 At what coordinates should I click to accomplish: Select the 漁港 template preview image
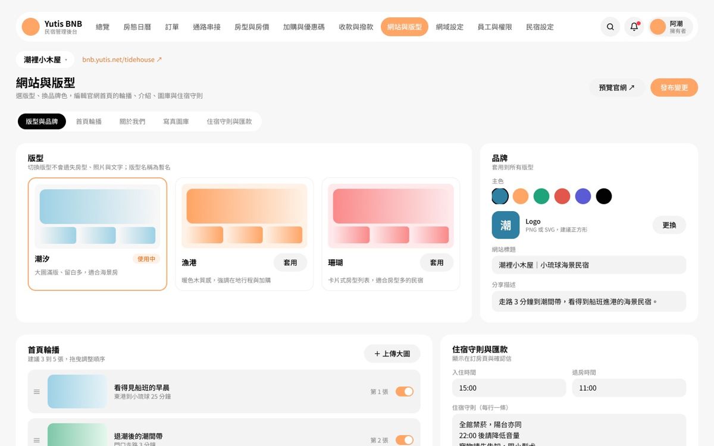coord(245,216)
